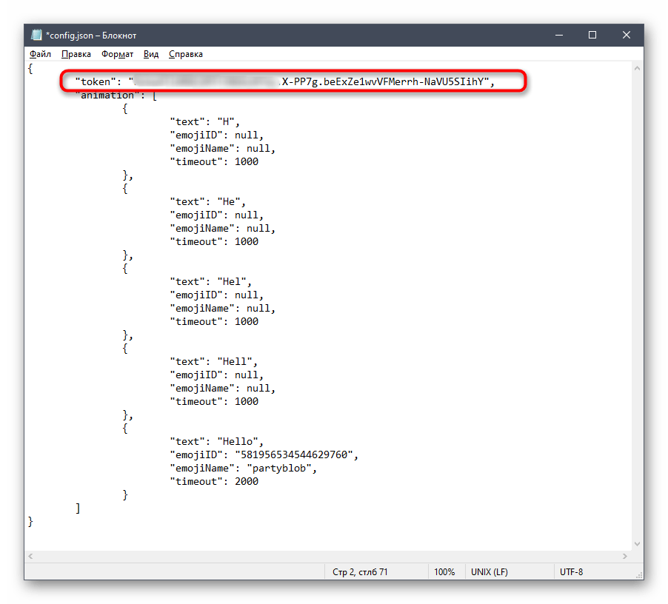Minimize the Notepad window
Screen dimensions: 668x604
click(559, 35)
